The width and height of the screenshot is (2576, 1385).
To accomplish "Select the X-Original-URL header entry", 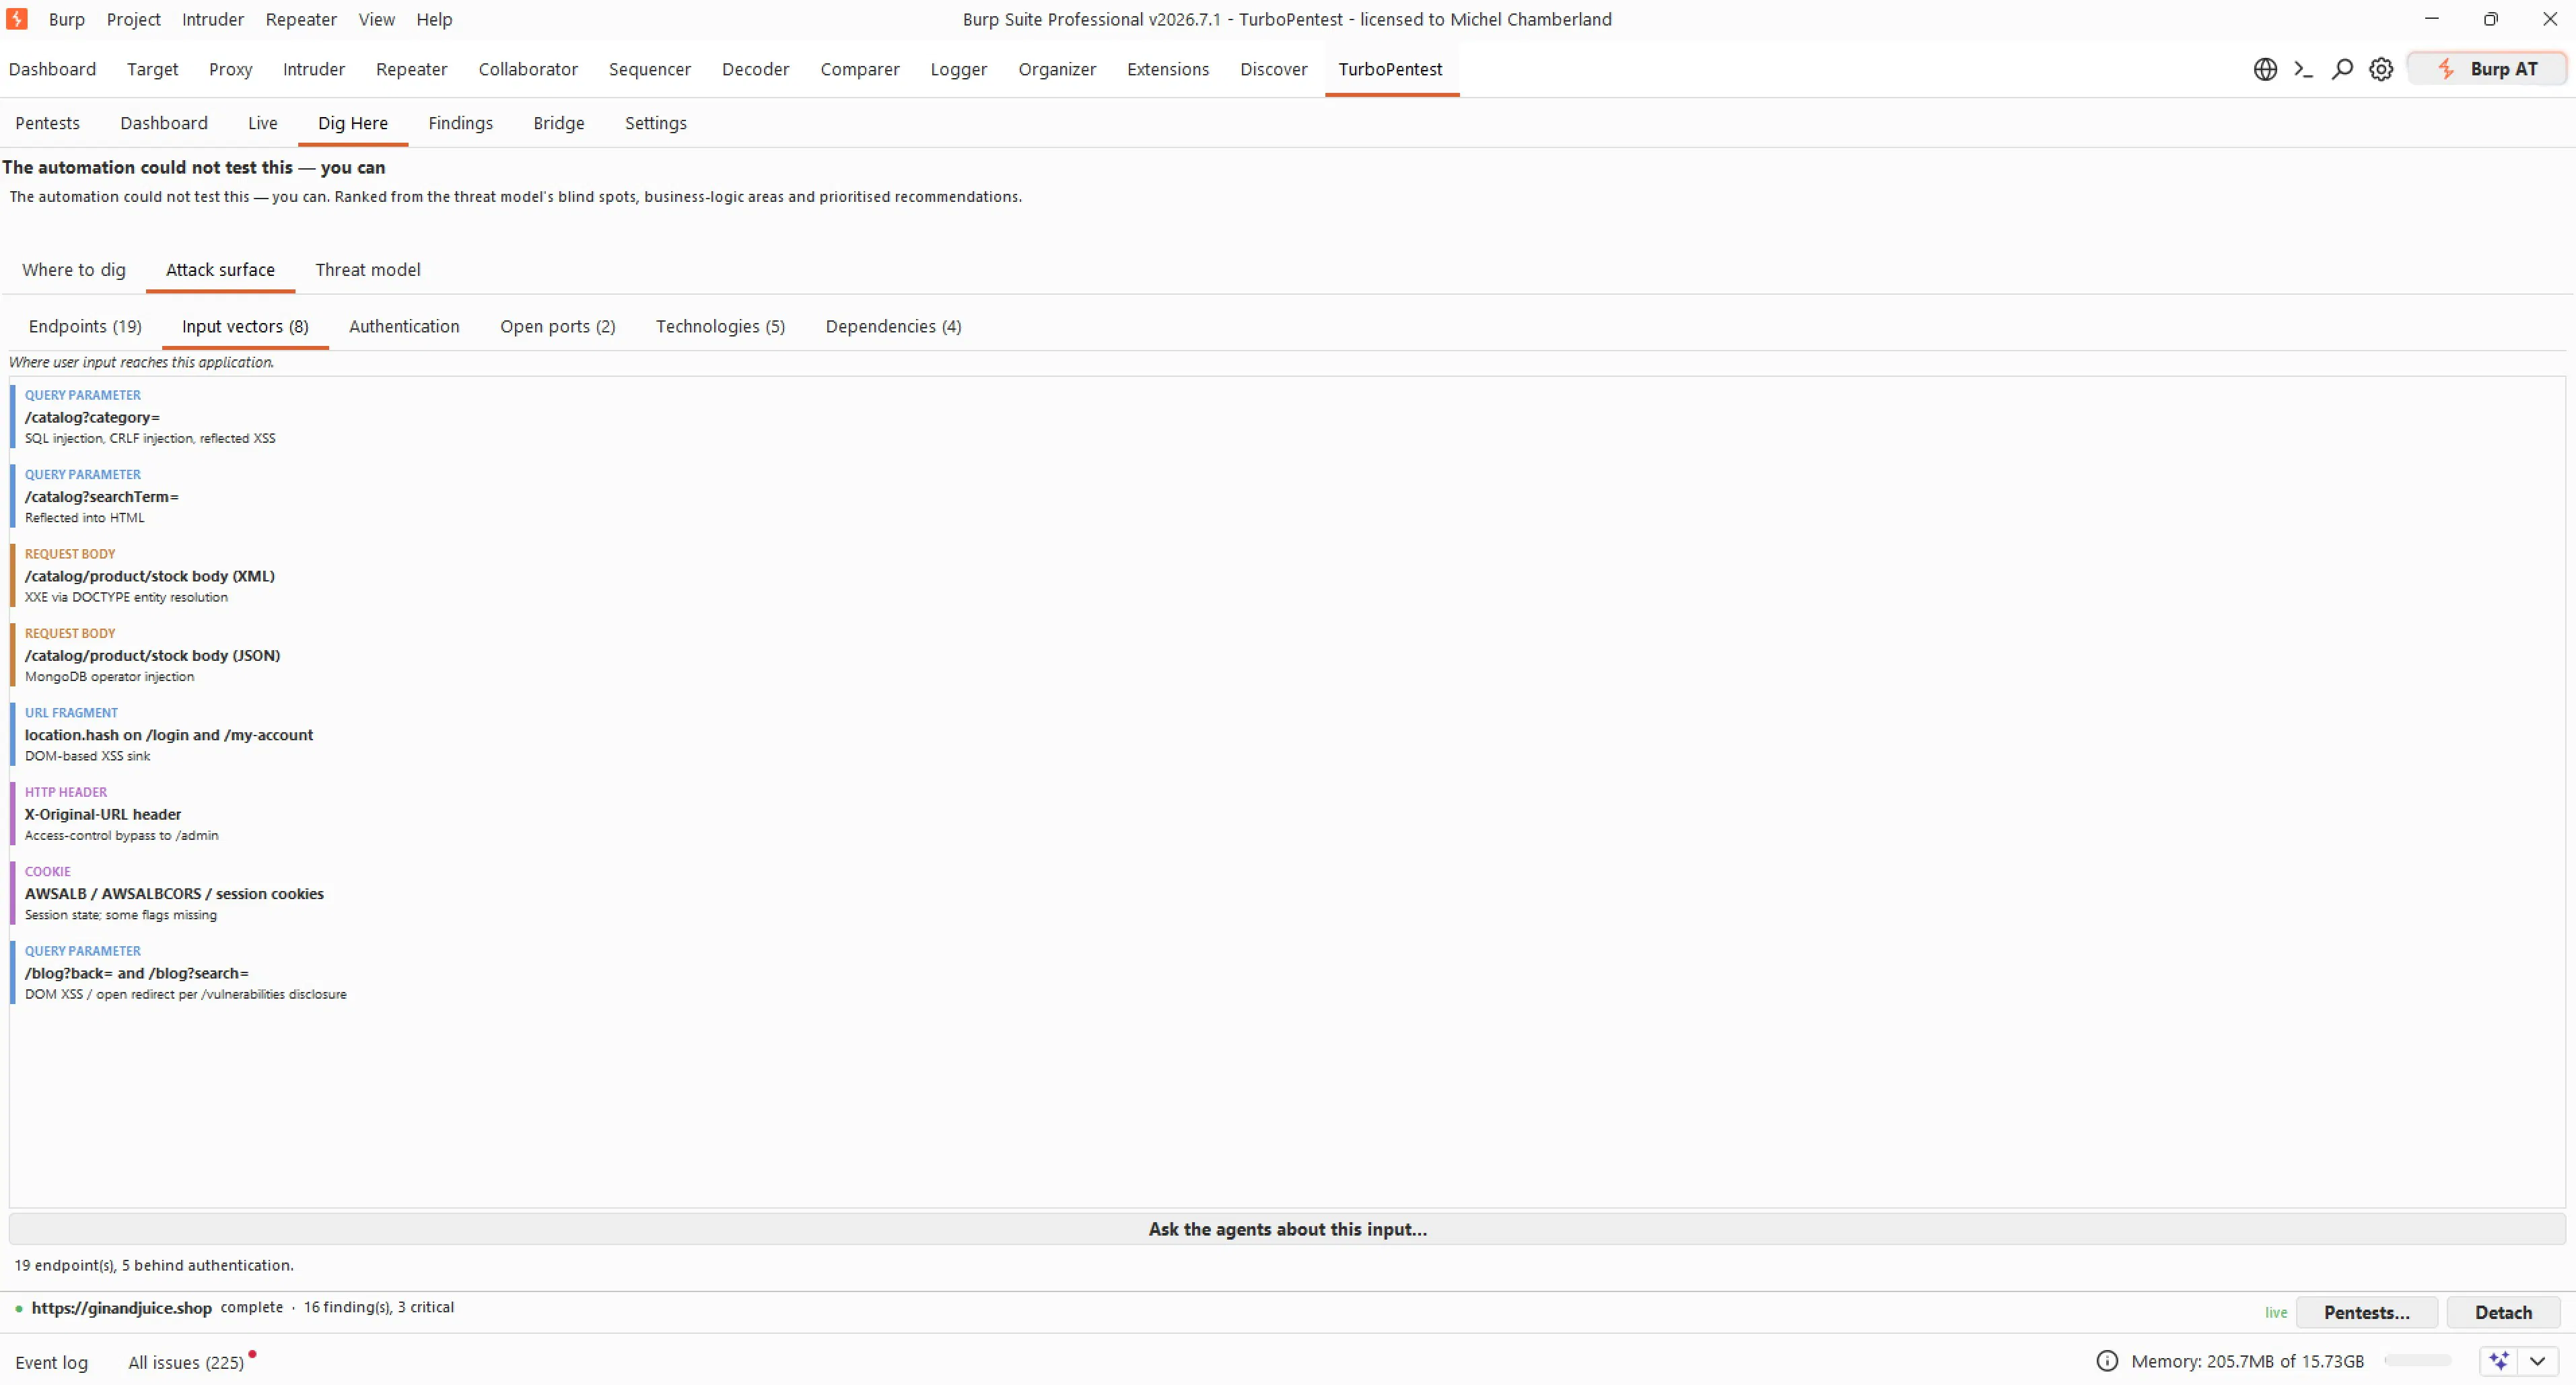I will (x=1288, y=814).
